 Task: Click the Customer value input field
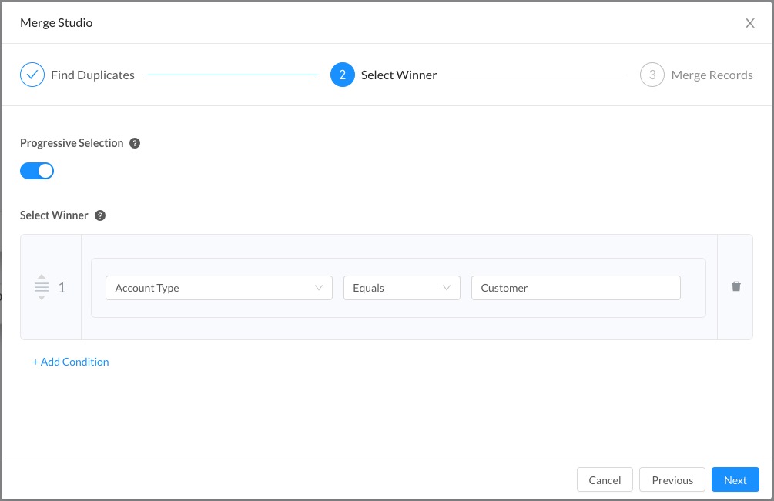pyautogui.click(x=576, y=288)
